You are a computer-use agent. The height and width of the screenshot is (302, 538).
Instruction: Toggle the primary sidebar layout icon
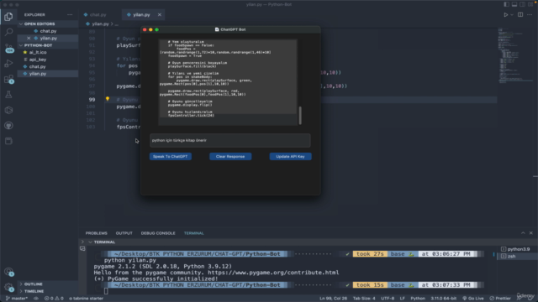click(506, 4)
